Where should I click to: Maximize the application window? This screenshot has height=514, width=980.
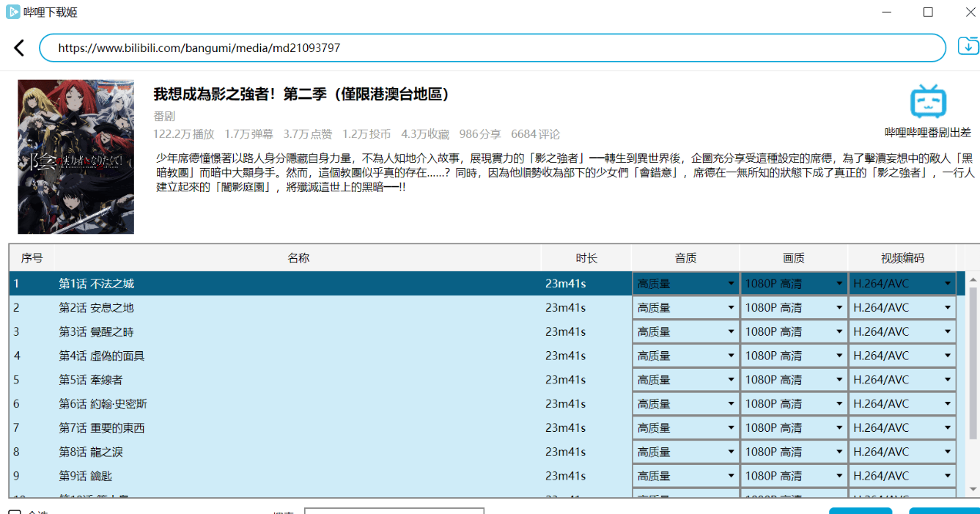click(x=928, y=12)
